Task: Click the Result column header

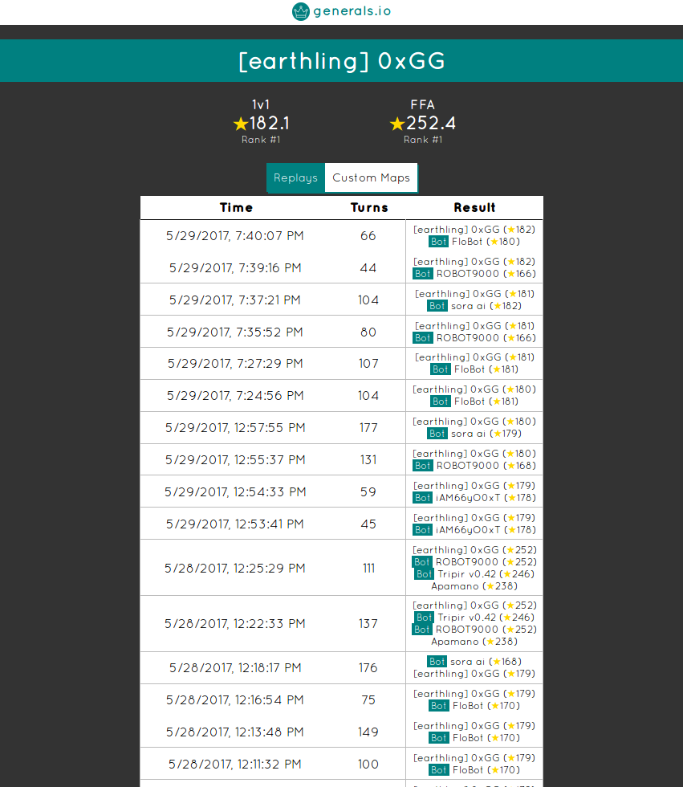Action: click(x=474, y=207)
